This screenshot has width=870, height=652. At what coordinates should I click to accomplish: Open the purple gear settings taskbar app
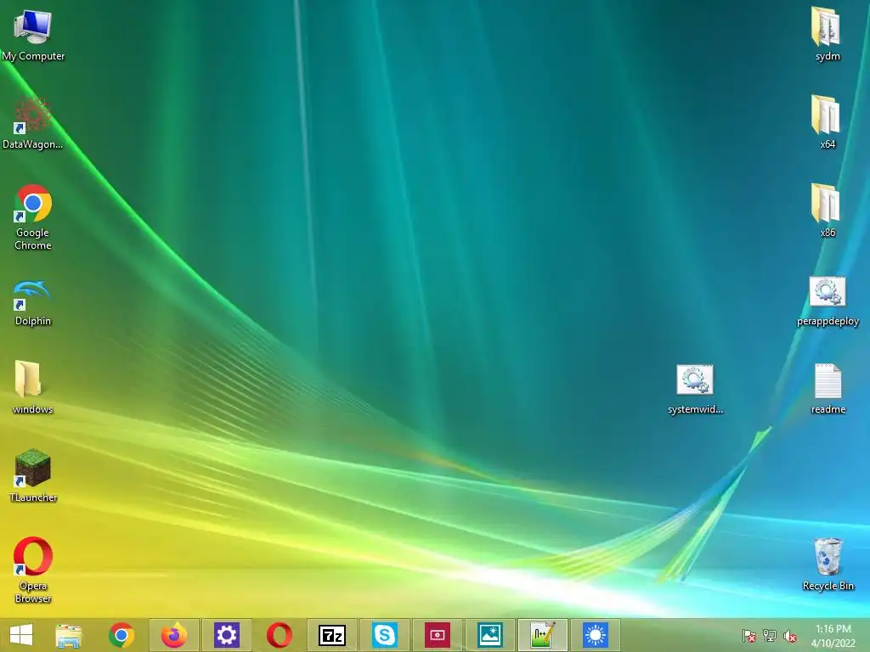(x=226, y=635)
